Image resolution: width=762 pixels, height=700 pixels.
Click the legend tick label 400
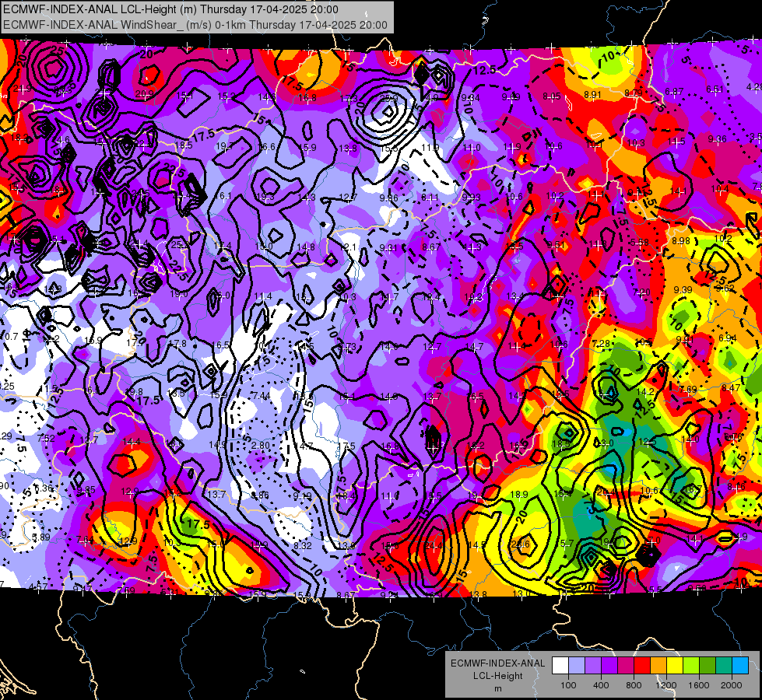point(601,685)
